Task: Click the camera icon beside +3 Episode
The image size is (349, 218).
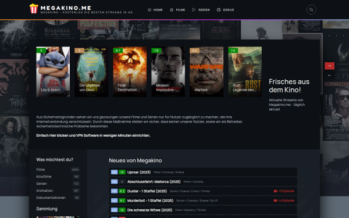Action: (x=276, y=191)
